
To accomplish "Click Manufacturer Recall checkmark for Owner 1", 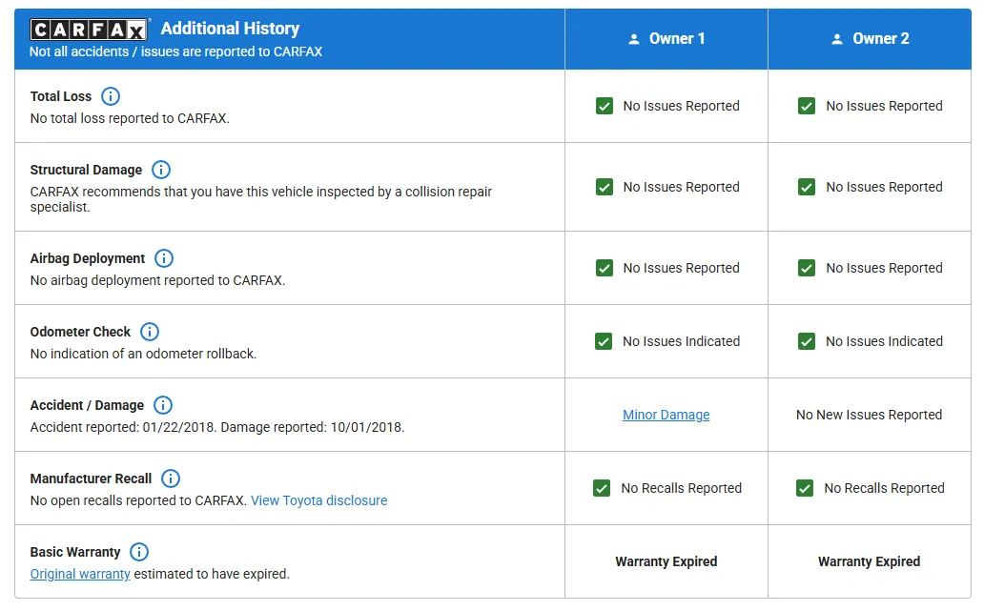I will point(602,488).
